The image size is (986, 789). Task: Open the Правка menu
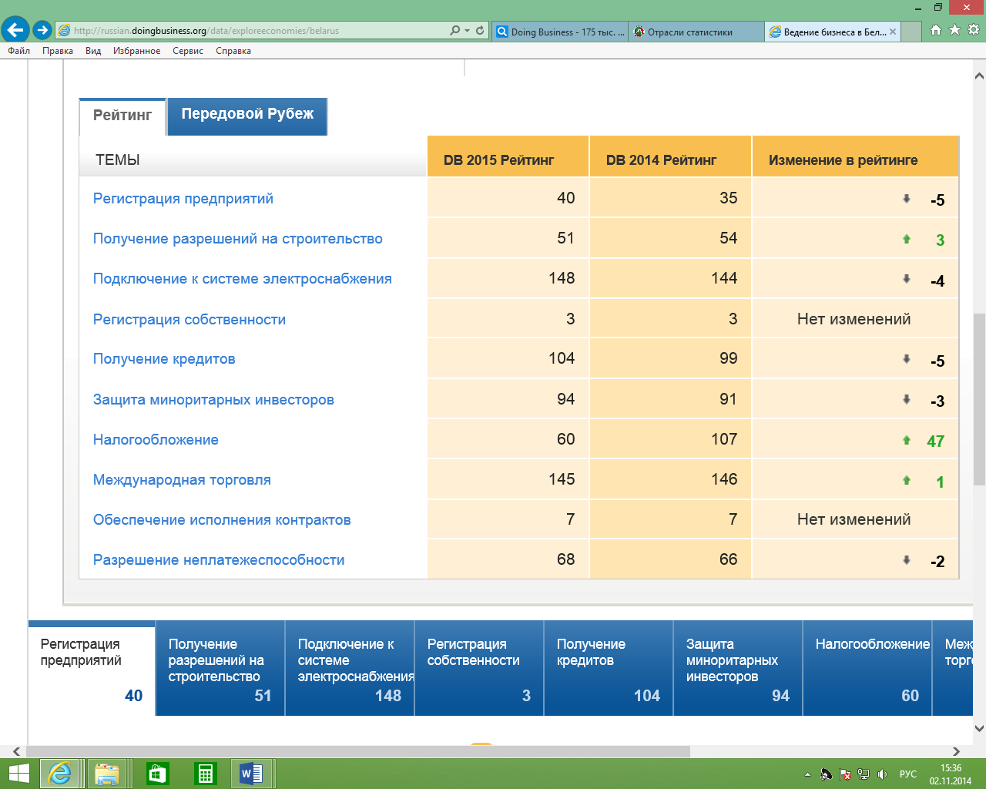58,51
